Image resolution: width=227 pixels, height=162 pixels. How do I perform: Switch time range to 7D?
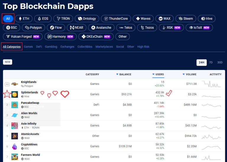[211, 62]
